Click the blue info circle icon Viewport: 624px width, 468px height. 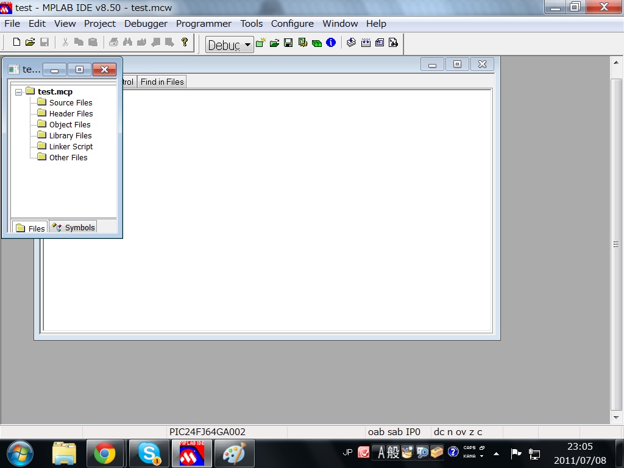point(331,43)
